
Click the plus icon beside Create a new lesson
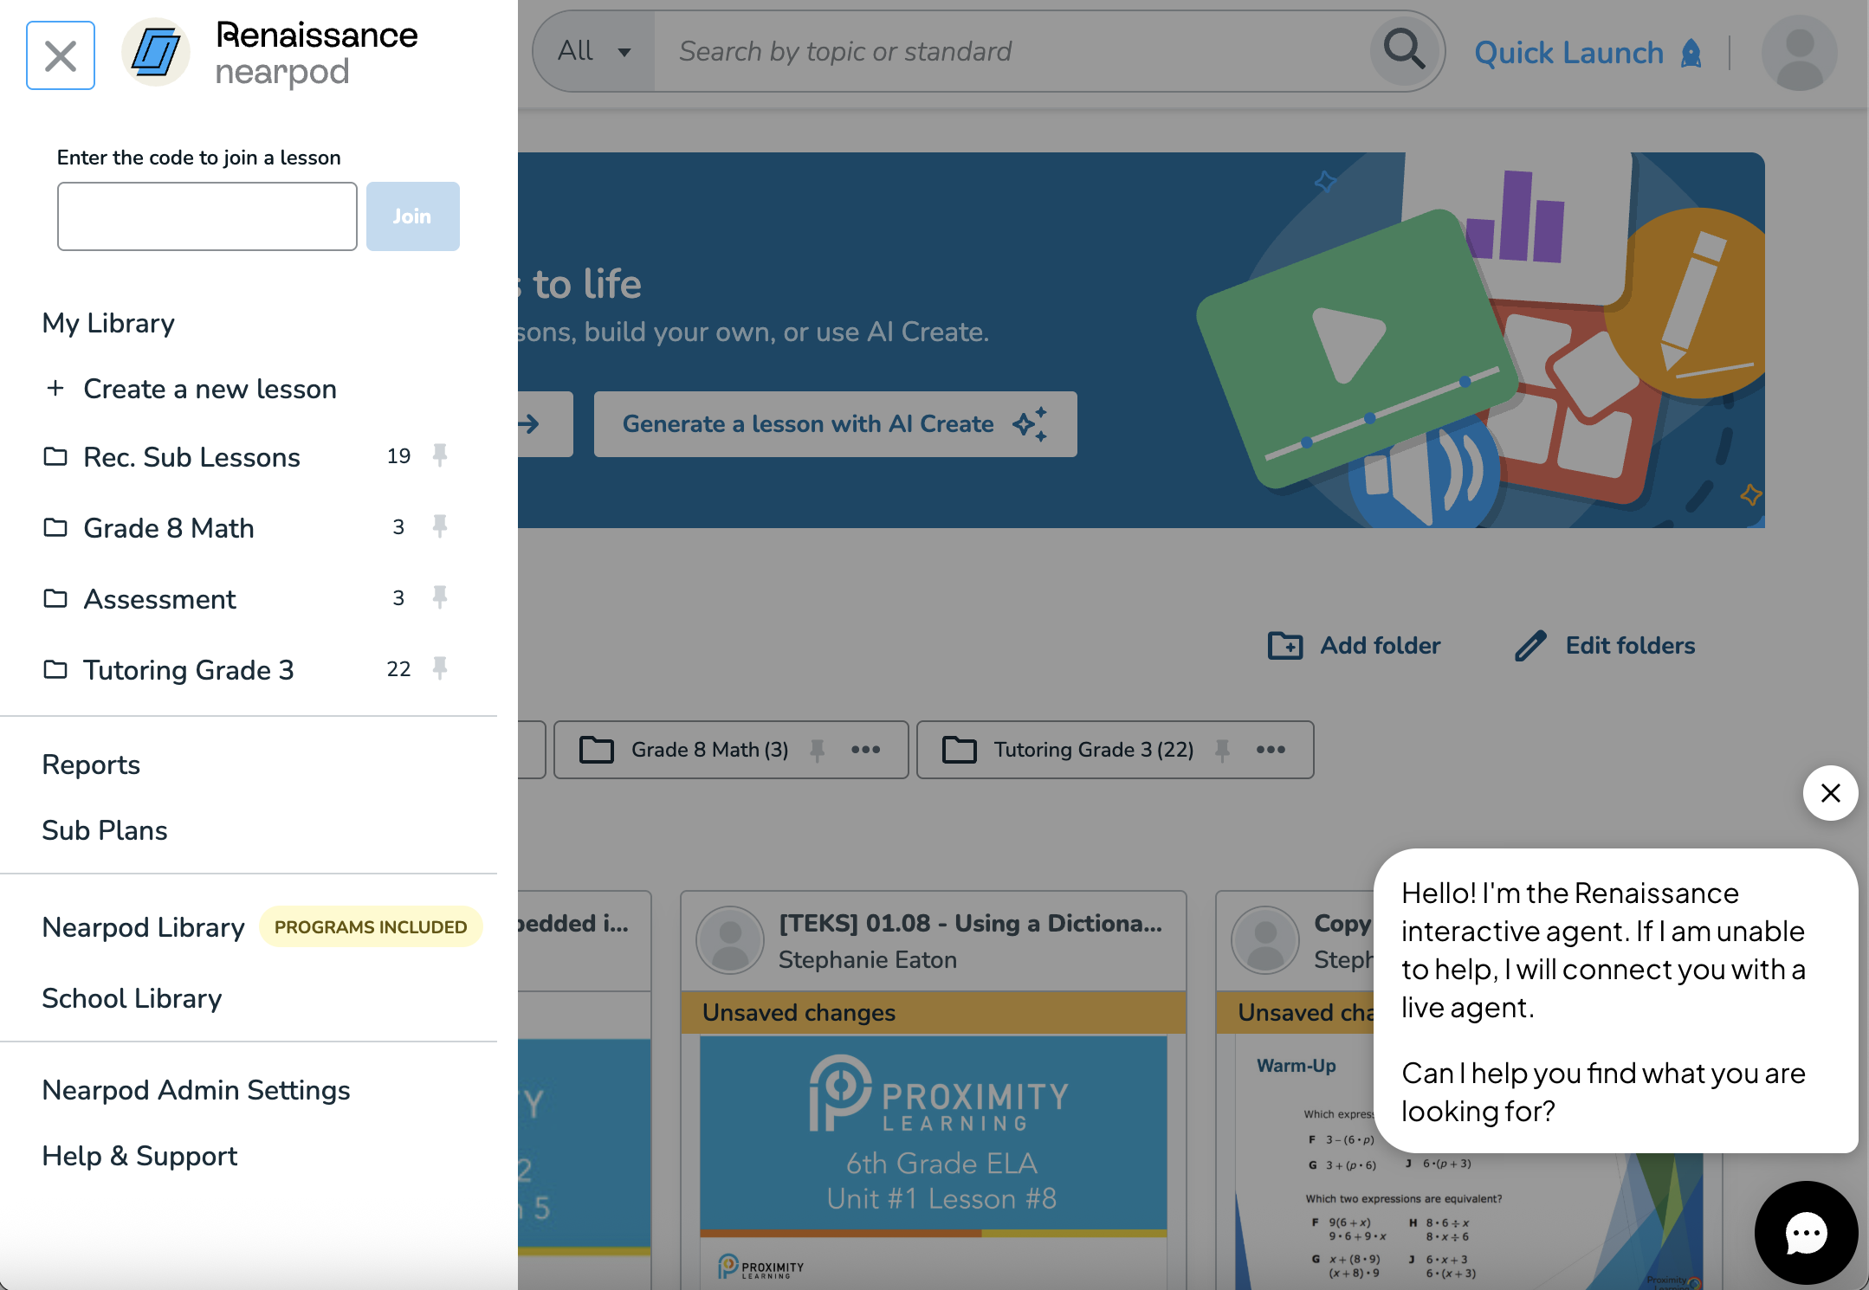[55, 388]
